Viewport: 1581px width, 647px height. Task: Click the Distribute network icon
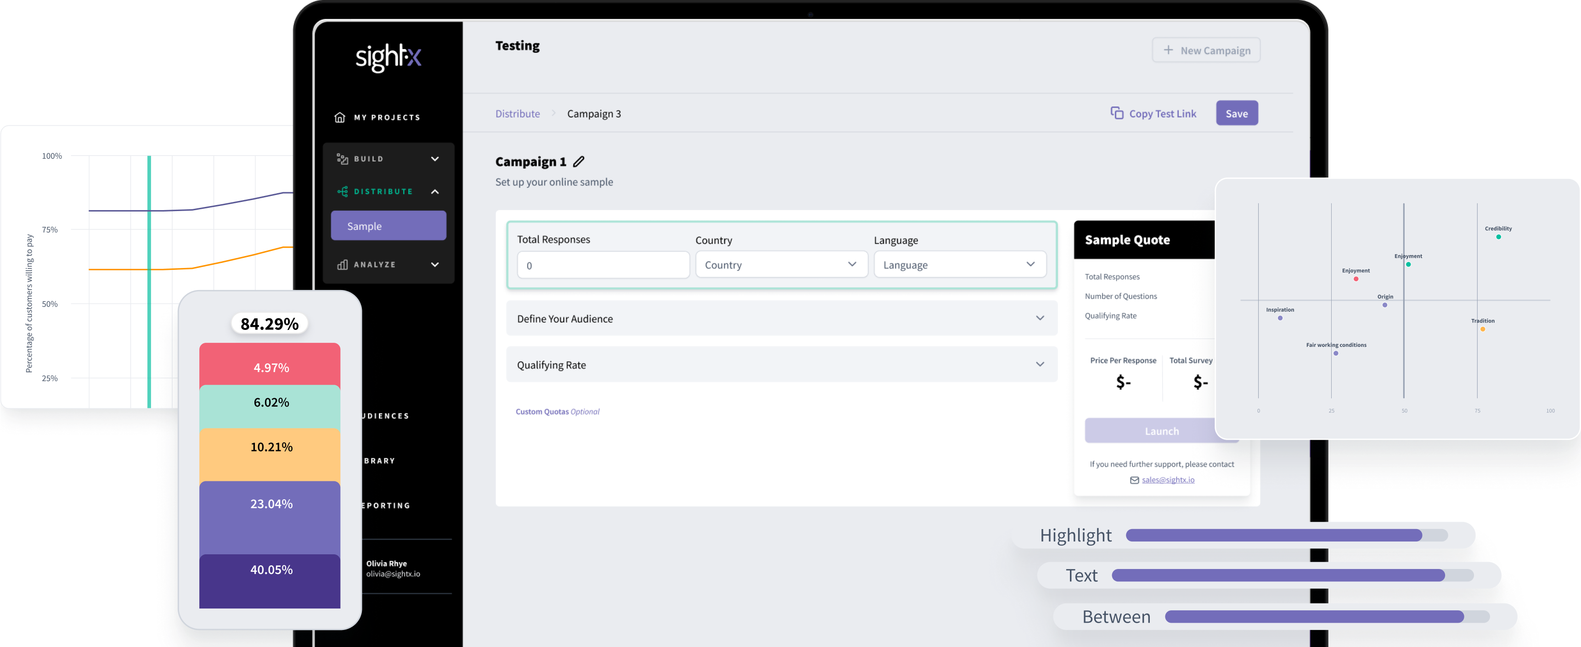pyautogui.click(x=343, y=191)
